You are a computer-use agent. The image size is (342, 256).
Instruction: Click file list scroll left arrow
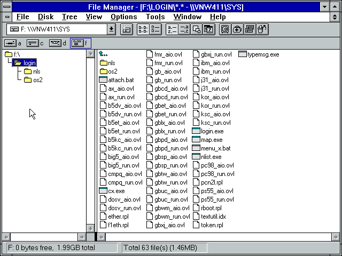pos(102,237)
